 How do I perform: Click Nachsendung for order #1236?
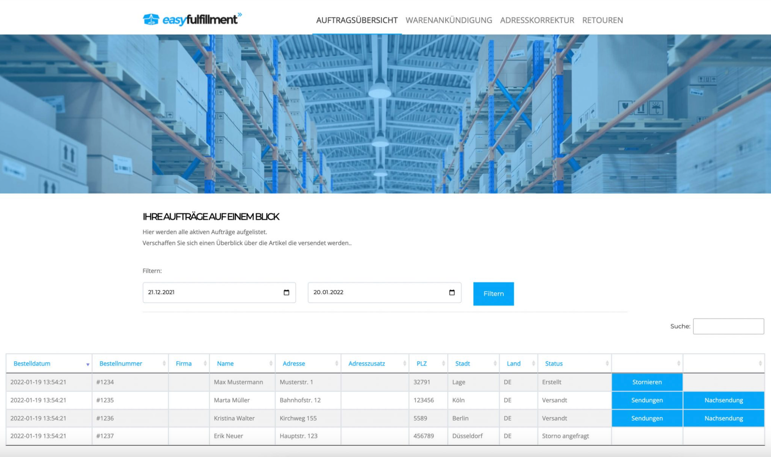click(723, 418)
